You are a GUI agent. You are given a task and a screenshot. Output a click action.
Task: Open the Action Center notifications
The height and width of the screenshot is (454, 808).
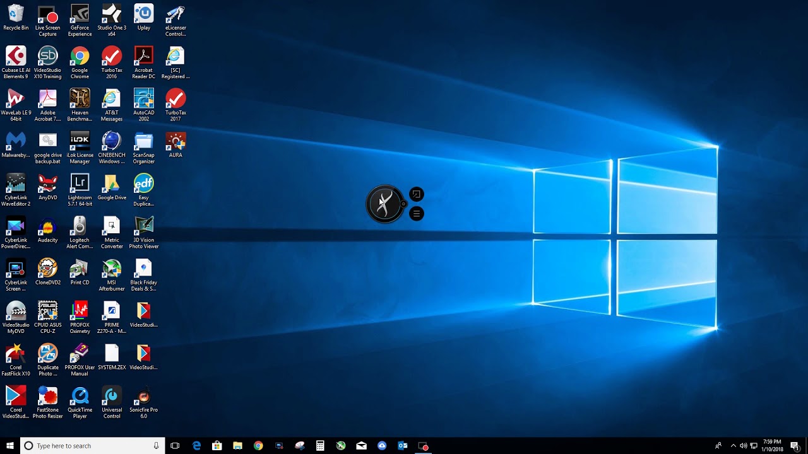point(795,446)
